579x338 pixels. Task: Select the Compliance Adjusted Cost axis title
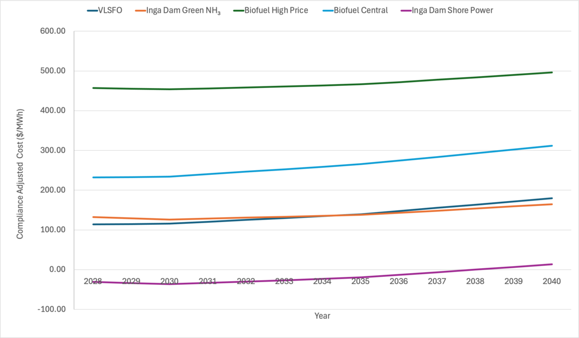pos(20,174)
